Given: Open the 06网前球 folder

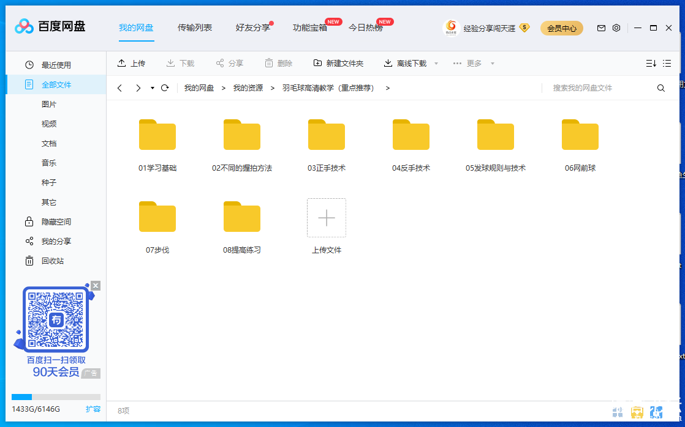Looking at the screenshot, I should click(580, 135).
